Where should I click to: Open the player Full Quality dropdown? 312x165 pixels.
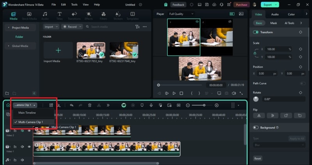181,14
